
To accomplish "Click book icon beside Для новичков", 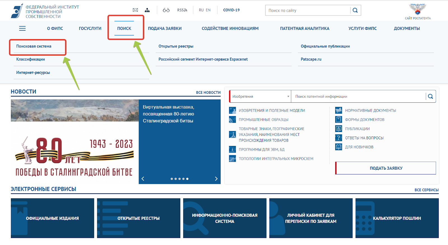I will [x=339, y=147].
